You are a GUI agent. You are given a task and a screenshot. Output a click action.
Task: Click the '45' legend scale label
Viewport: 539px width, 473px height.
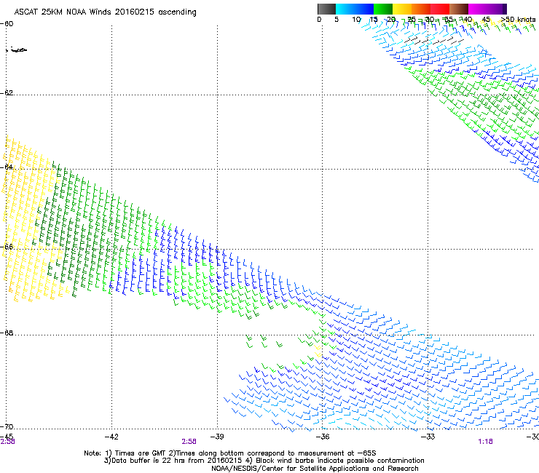pos(486,20)
